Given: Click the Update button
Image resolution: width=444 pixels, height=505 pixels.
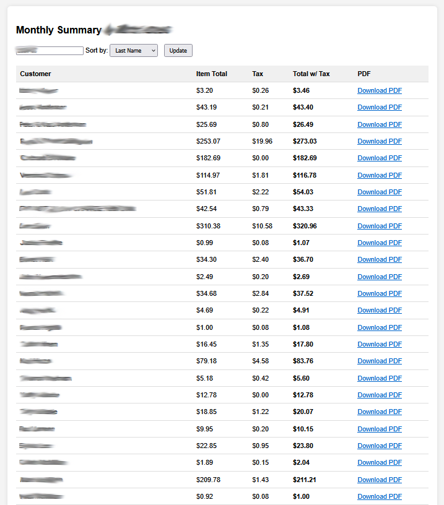Looking at the screenshot, I should click(x=178, y=51).
